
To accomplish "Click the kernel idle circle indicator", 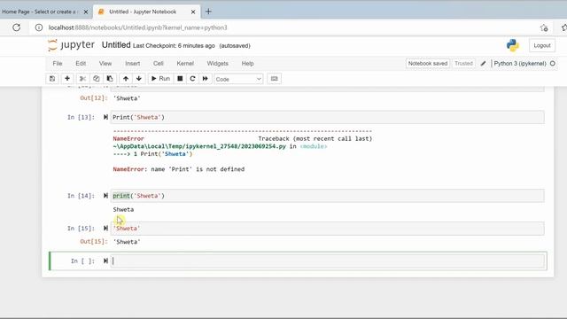I will (553, 64).
